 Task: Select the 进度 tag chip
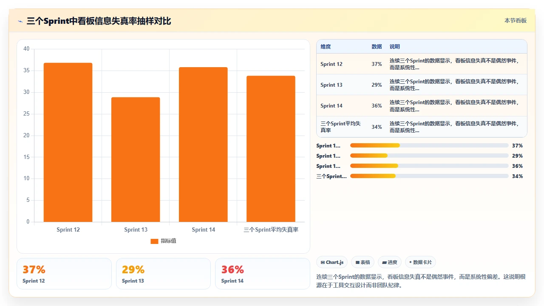390,262
